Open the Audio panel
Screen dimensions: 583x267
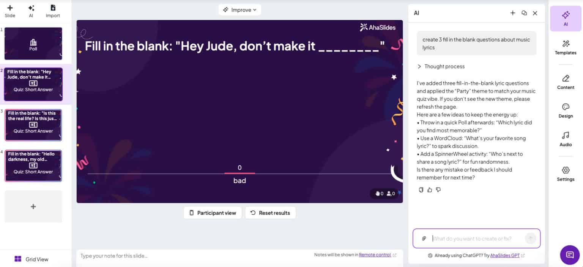pyautogui.click(x=566, y=139)
